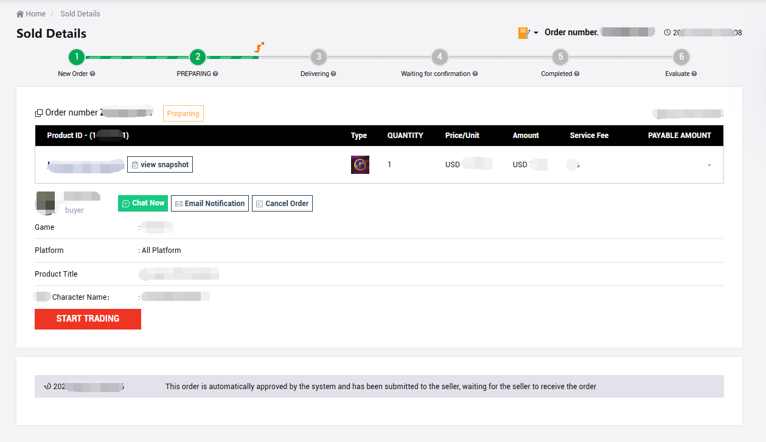The image size is (766, 442).
Task: Click help icon beside Evaluate step
Action: tap(694, 74)
